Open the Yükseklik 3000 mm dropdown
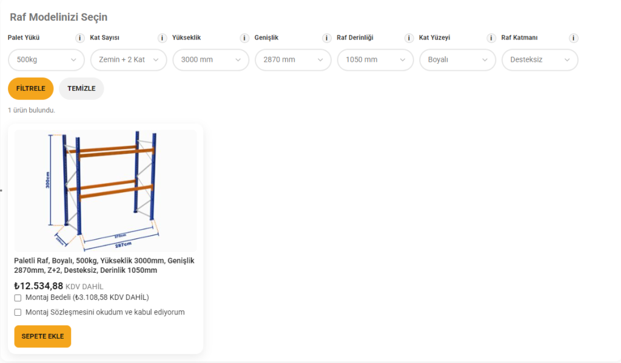This screenshot has width=621, height=363. pyautogui.click(x=210, y=60)
